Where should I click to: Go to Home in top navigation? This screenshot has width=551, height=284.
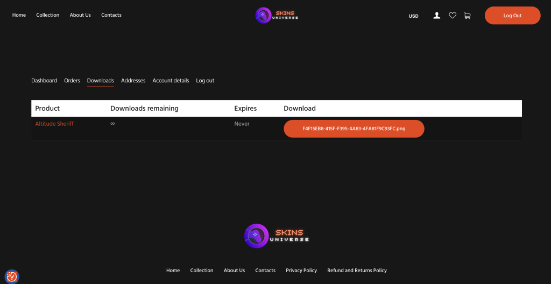pyautogui.click(x=19, y=15)
